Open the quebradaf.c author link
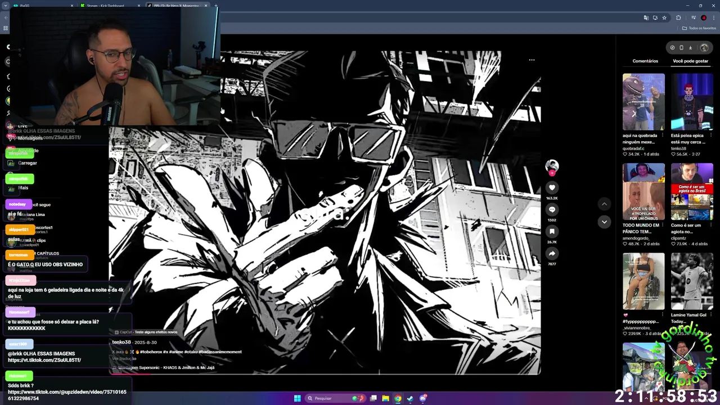Screen dimensions: 720x405 (x=633, y=148)
